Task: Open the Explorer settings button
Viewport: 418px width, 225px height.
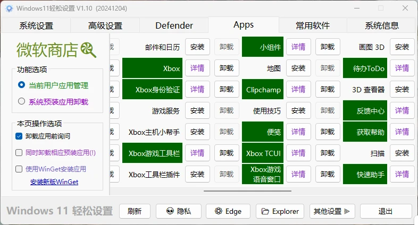Action: (x=280, y=211)
